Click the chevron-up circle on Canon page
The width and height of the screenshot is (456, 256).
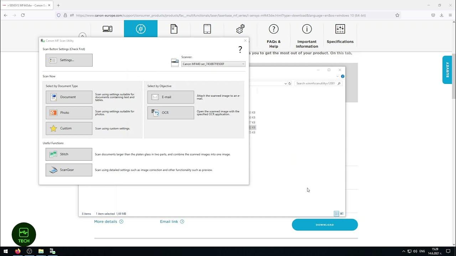pos(82,36)
